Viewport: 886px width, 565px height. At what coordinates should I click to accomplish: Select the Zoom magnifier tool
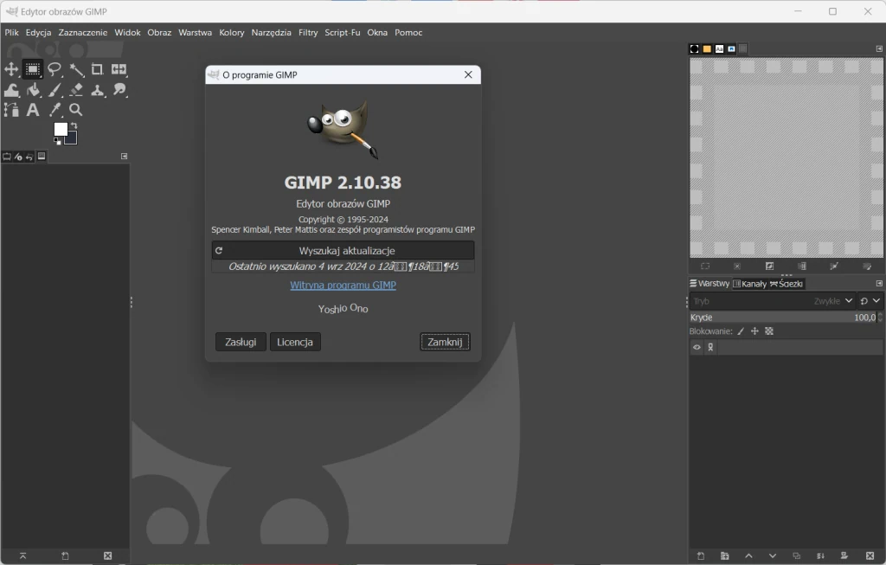(x=76, y=110)
